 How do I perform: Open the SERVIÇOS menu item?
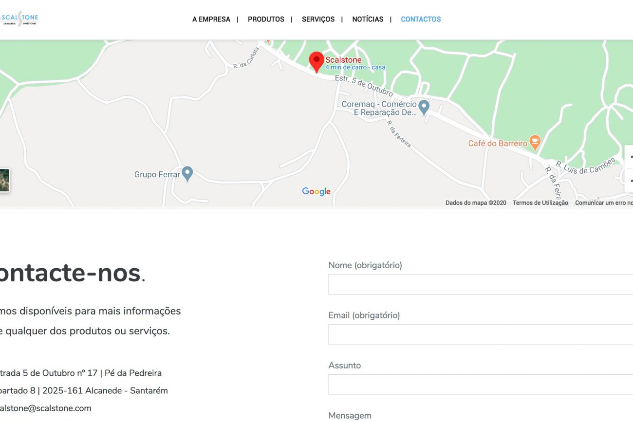(x=318, y=19)
